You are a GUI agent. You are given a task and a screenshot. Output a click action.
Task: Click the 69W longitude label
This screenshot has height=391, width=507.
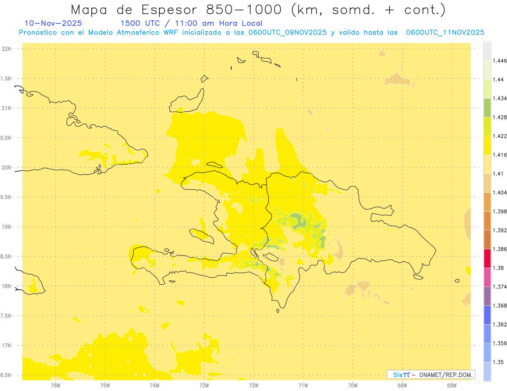click(x=402, y=386)
